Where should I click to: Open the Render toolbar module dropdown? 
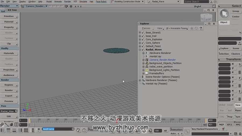9,6
